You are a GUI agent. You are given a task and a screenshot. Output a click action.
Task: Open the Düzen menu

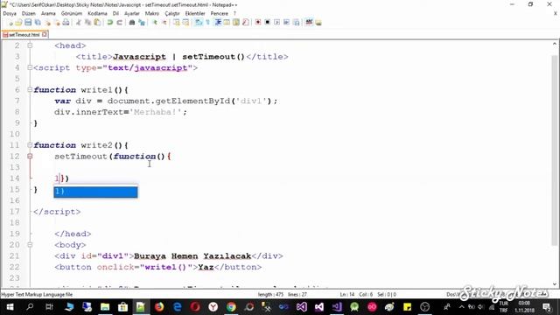29,13
